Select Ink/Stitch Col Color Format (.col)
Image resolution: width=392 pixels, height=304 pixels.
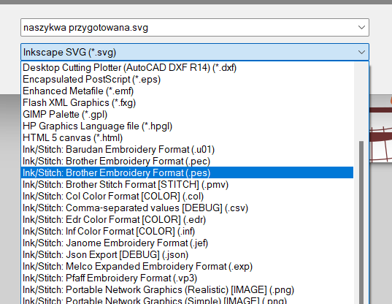point(187,196)
